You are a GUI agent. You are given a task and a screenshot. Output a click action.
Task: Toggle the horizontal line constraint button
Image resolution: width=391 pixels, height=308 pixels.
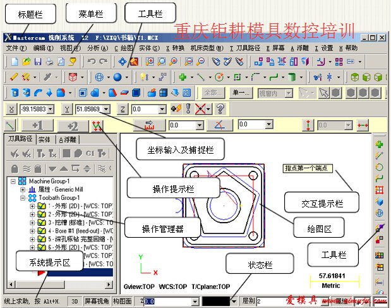click(363, 125)
